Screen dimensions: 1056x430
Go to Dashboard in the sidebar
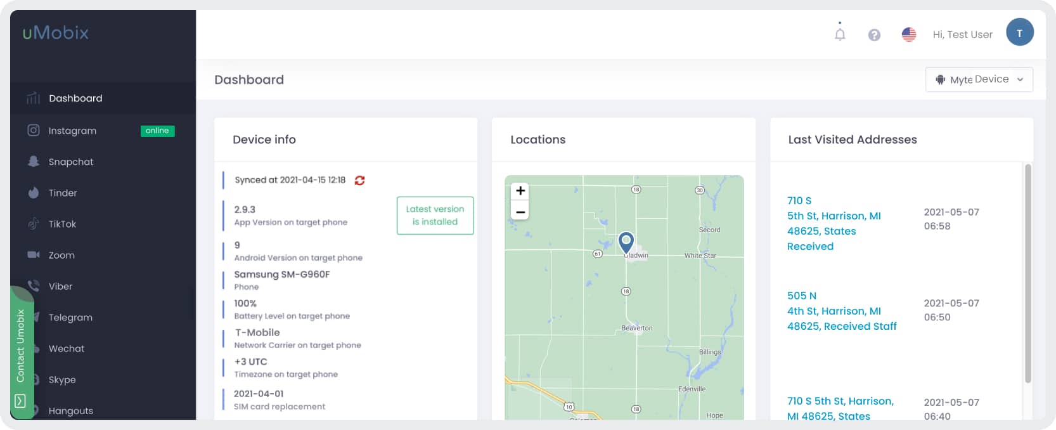pos(103,98)
